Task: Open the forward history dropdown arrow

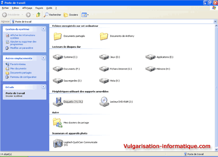Action: tap(33, 15)
